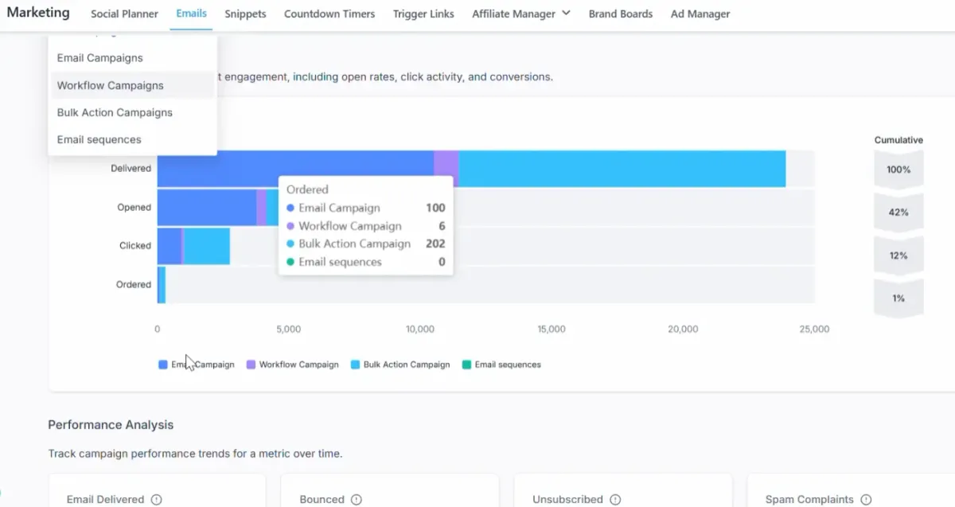
Task: Click the Cumulative column header
Action: click(898, 140)
